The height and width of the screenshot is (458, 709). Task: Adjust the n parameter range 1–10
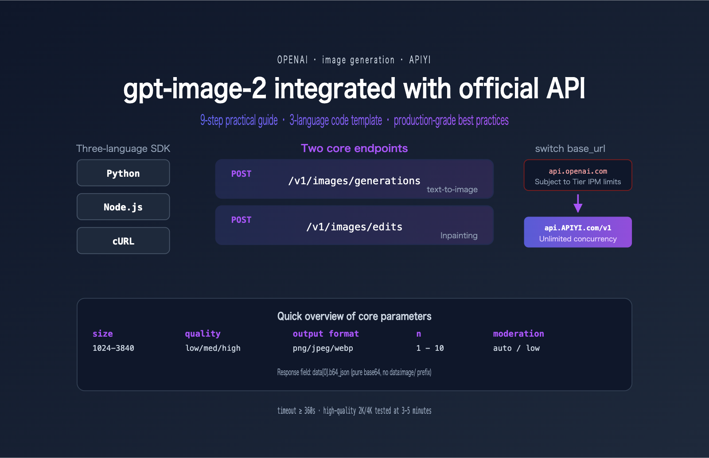point(429,348)
